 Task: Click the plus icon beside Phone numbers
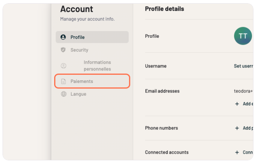[237, 128]
